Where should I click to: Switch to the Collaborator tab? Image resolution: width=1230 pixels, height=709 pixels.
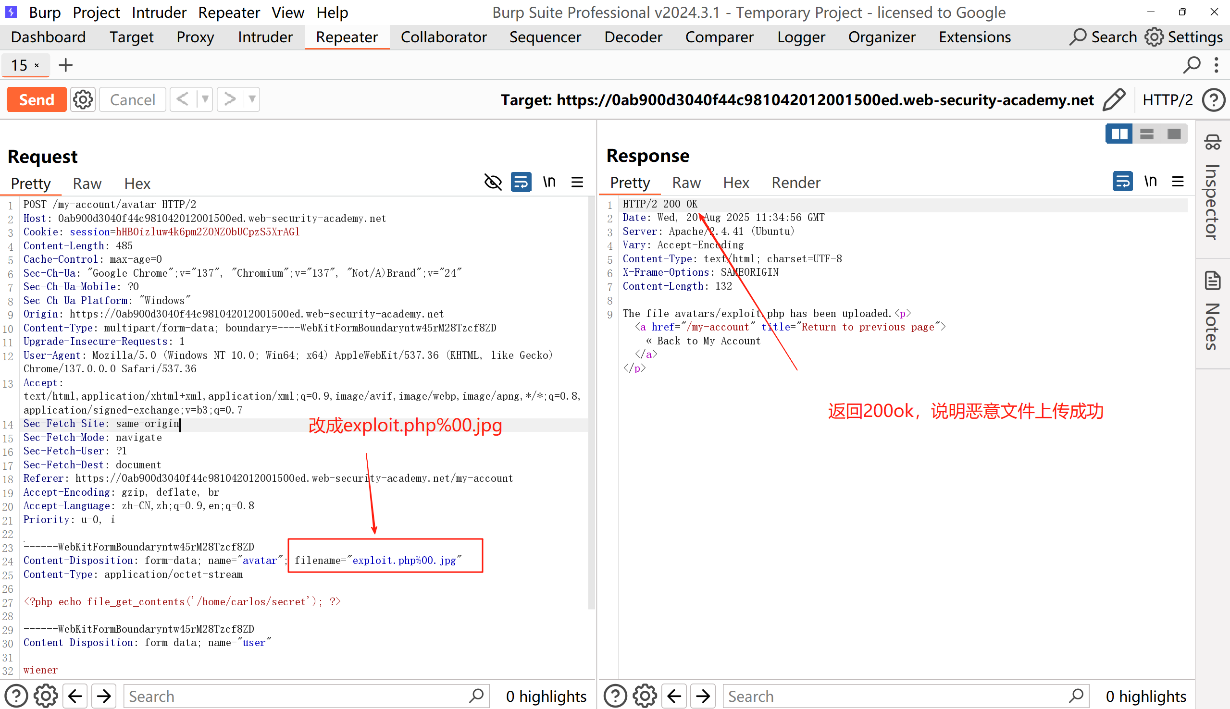tap(443, 37)
